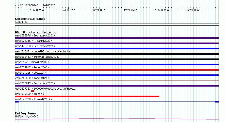Click the nsv6020690 (Wu2021) label
The width and height of the screenshot is (226, 122).
tap(30, 94)
